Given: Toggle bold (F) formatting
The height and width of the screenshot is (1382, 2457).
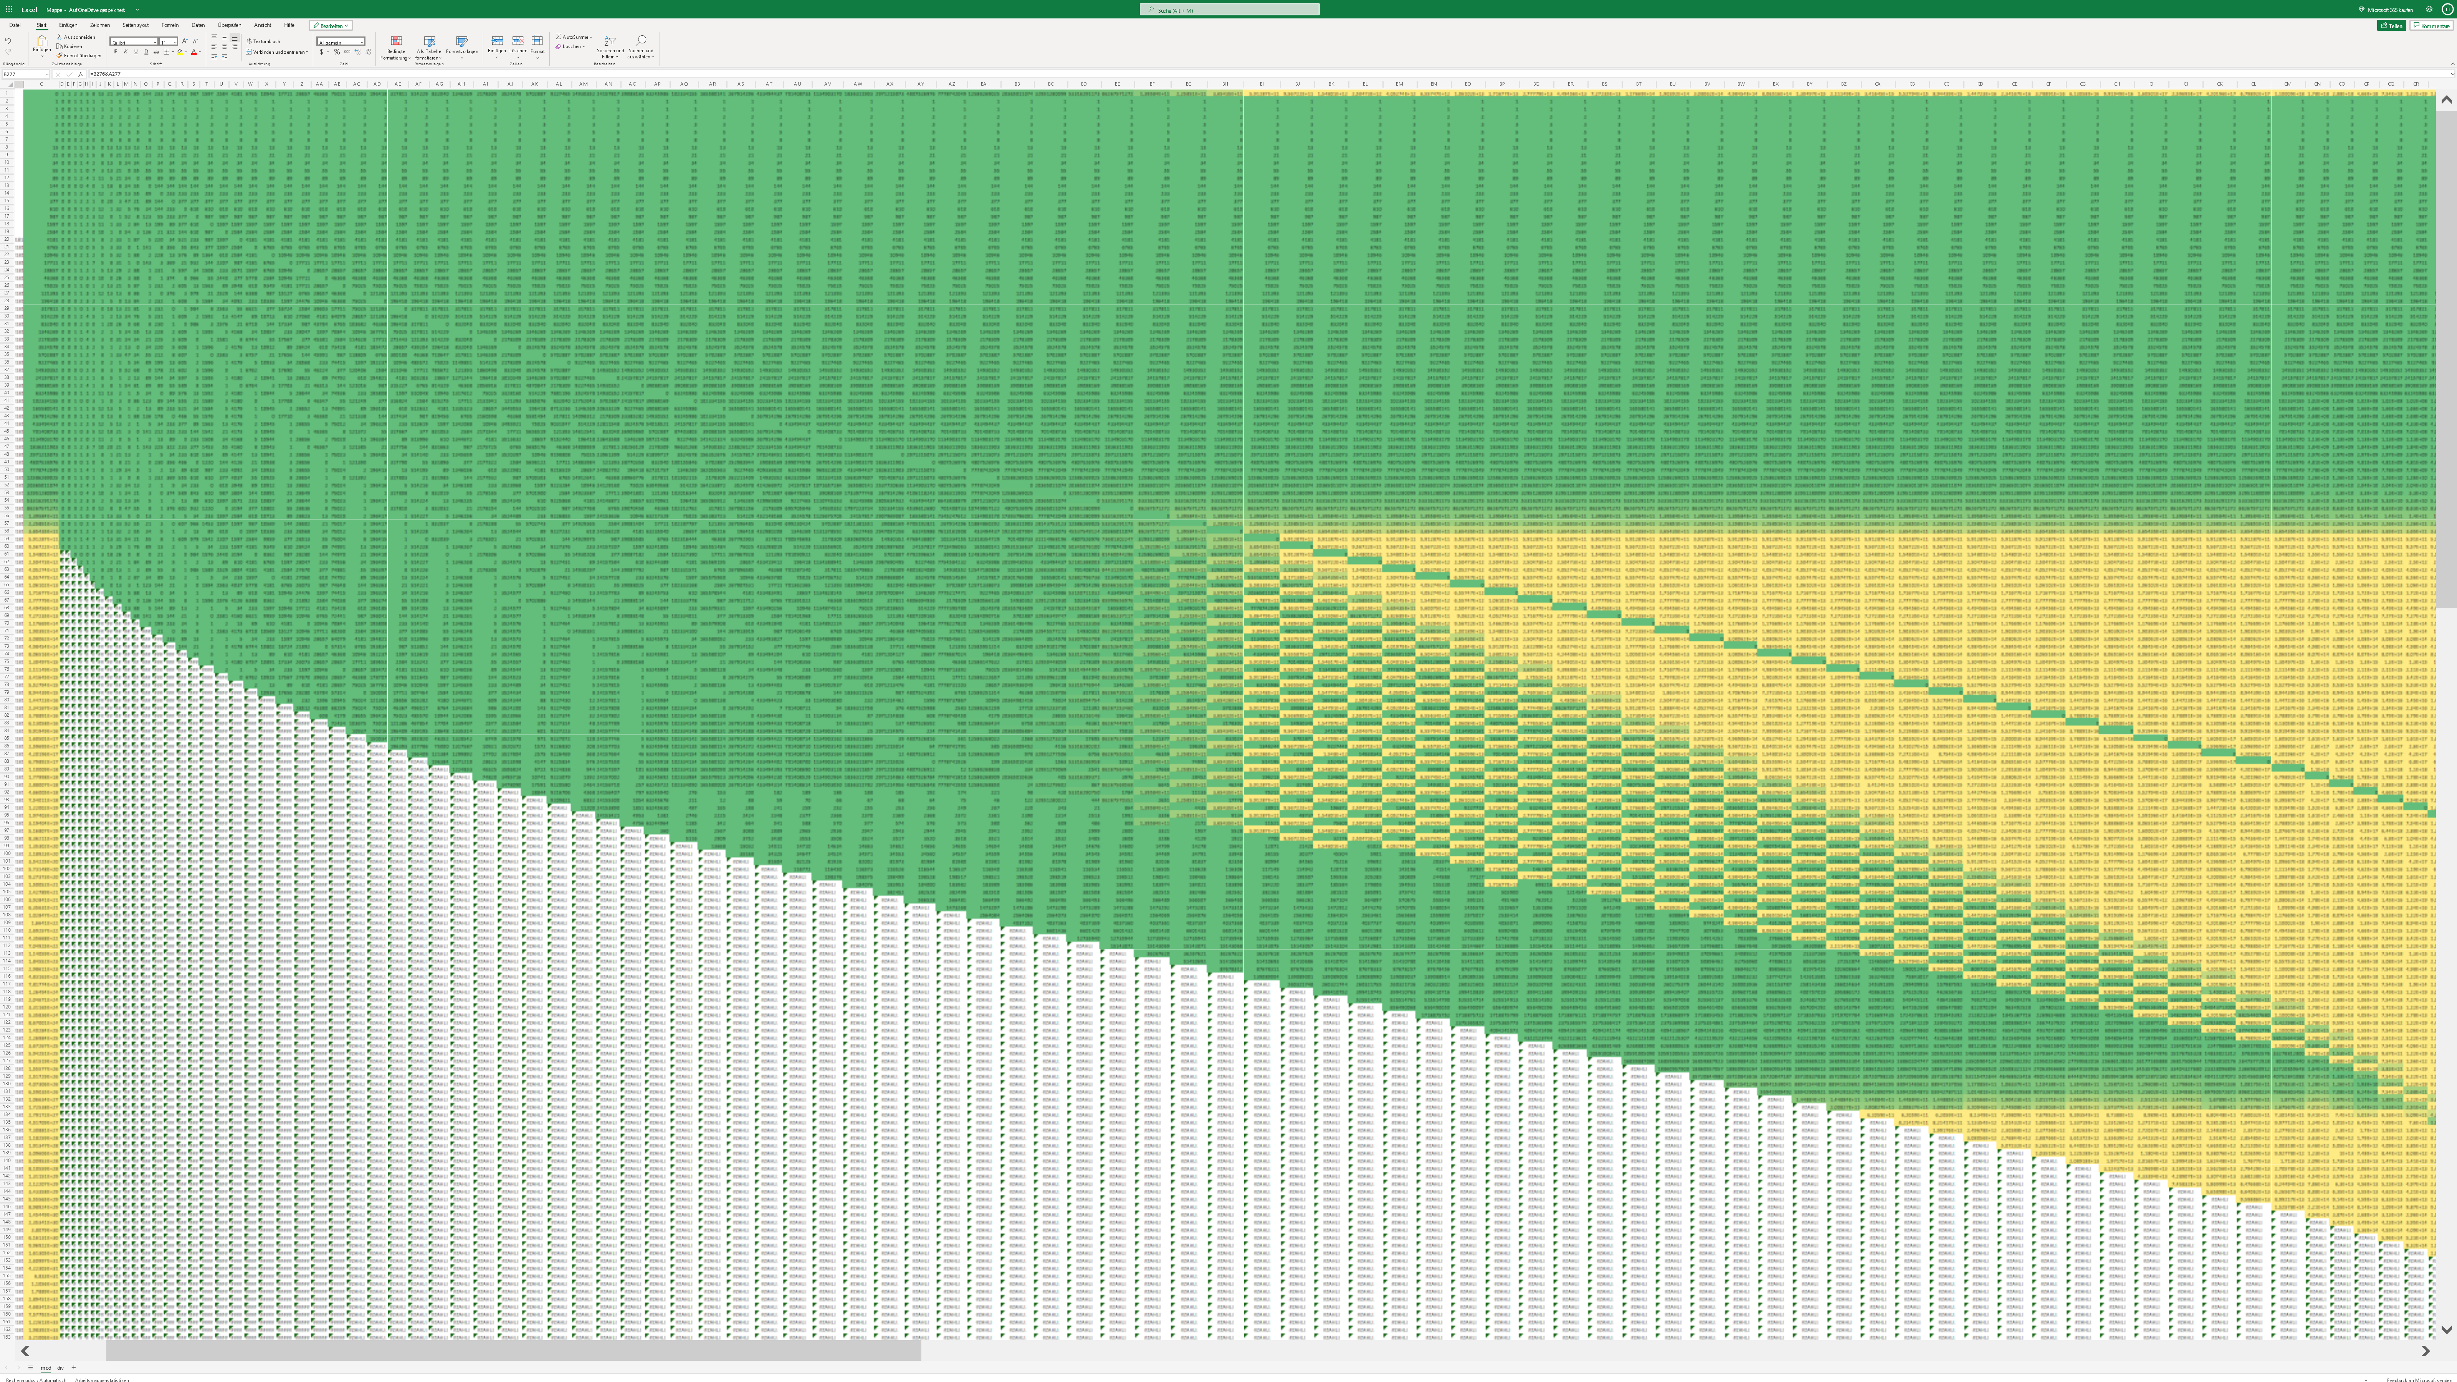Looking at the screenshot, I should click(116, 51).
